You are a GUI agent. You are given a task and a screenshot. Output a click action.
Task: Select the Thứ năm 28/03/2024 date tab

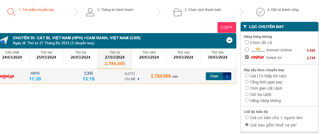point(149,55)
